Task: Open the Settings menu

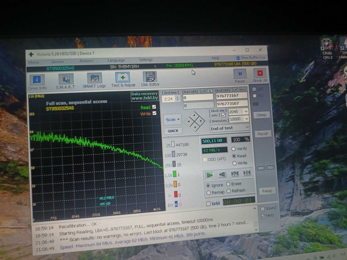Action: 146,59
